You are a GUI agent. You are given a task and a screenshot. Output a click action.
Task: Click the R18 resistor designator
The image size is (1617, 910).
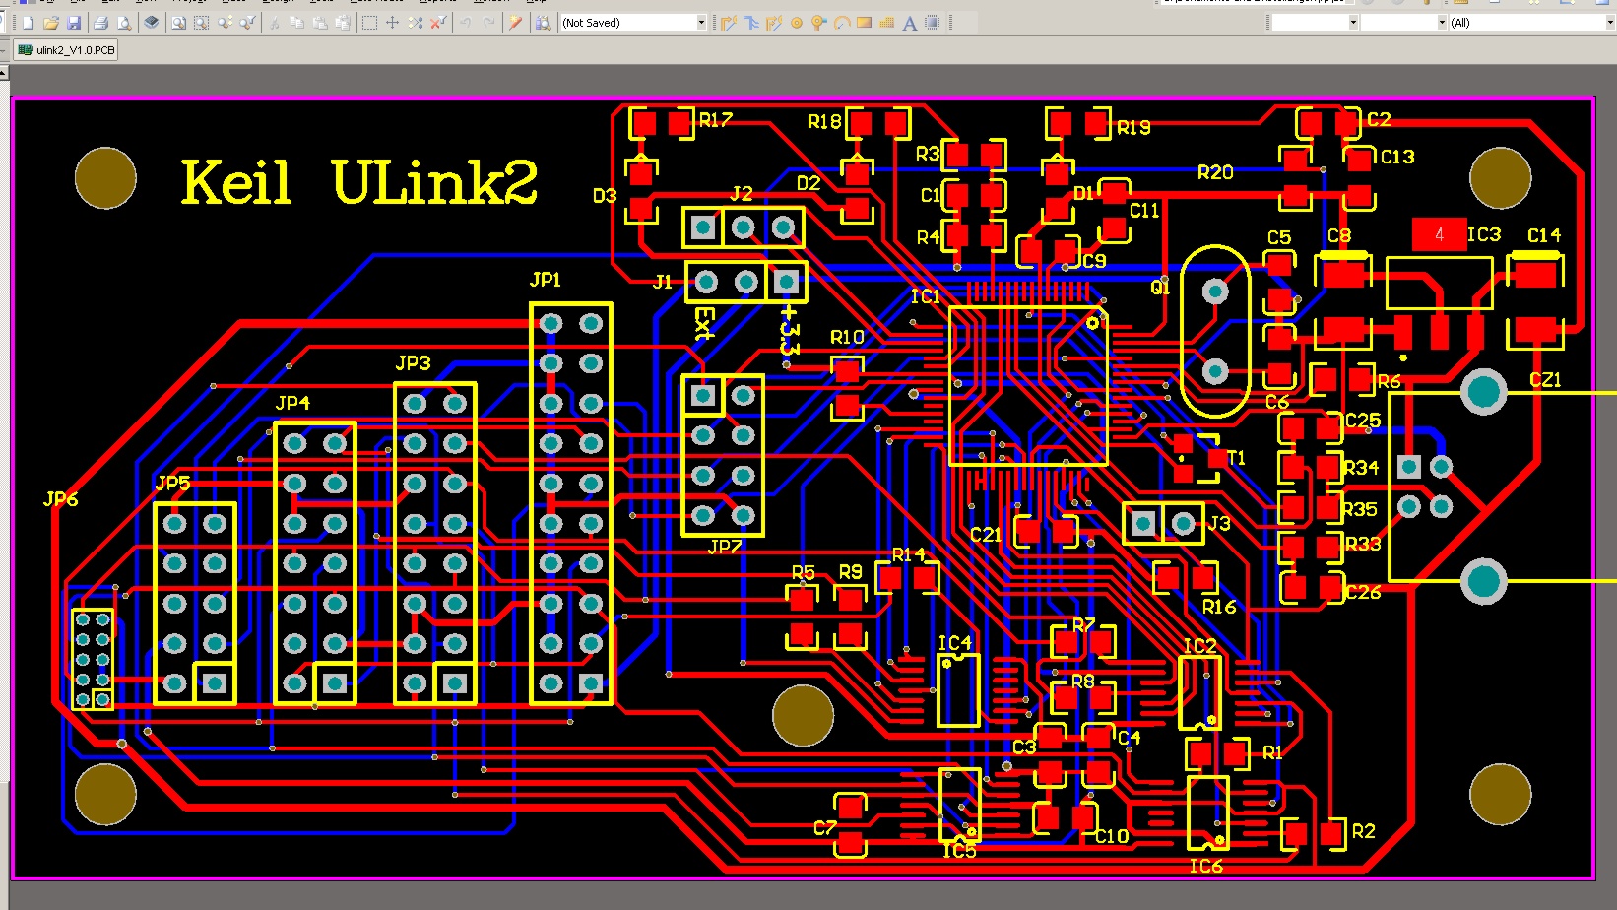click(824, 122)
